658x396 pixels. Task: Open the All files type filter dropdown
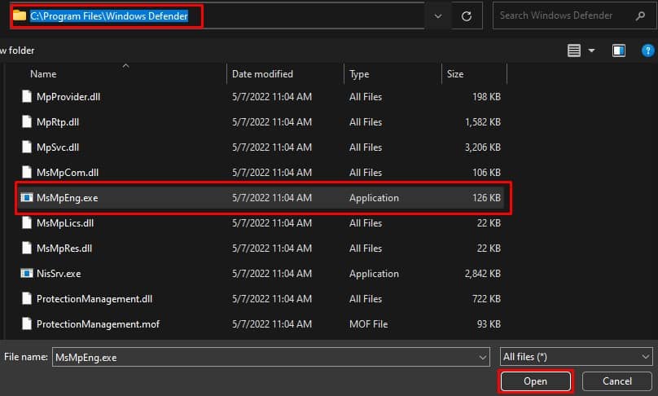[577, 357]
